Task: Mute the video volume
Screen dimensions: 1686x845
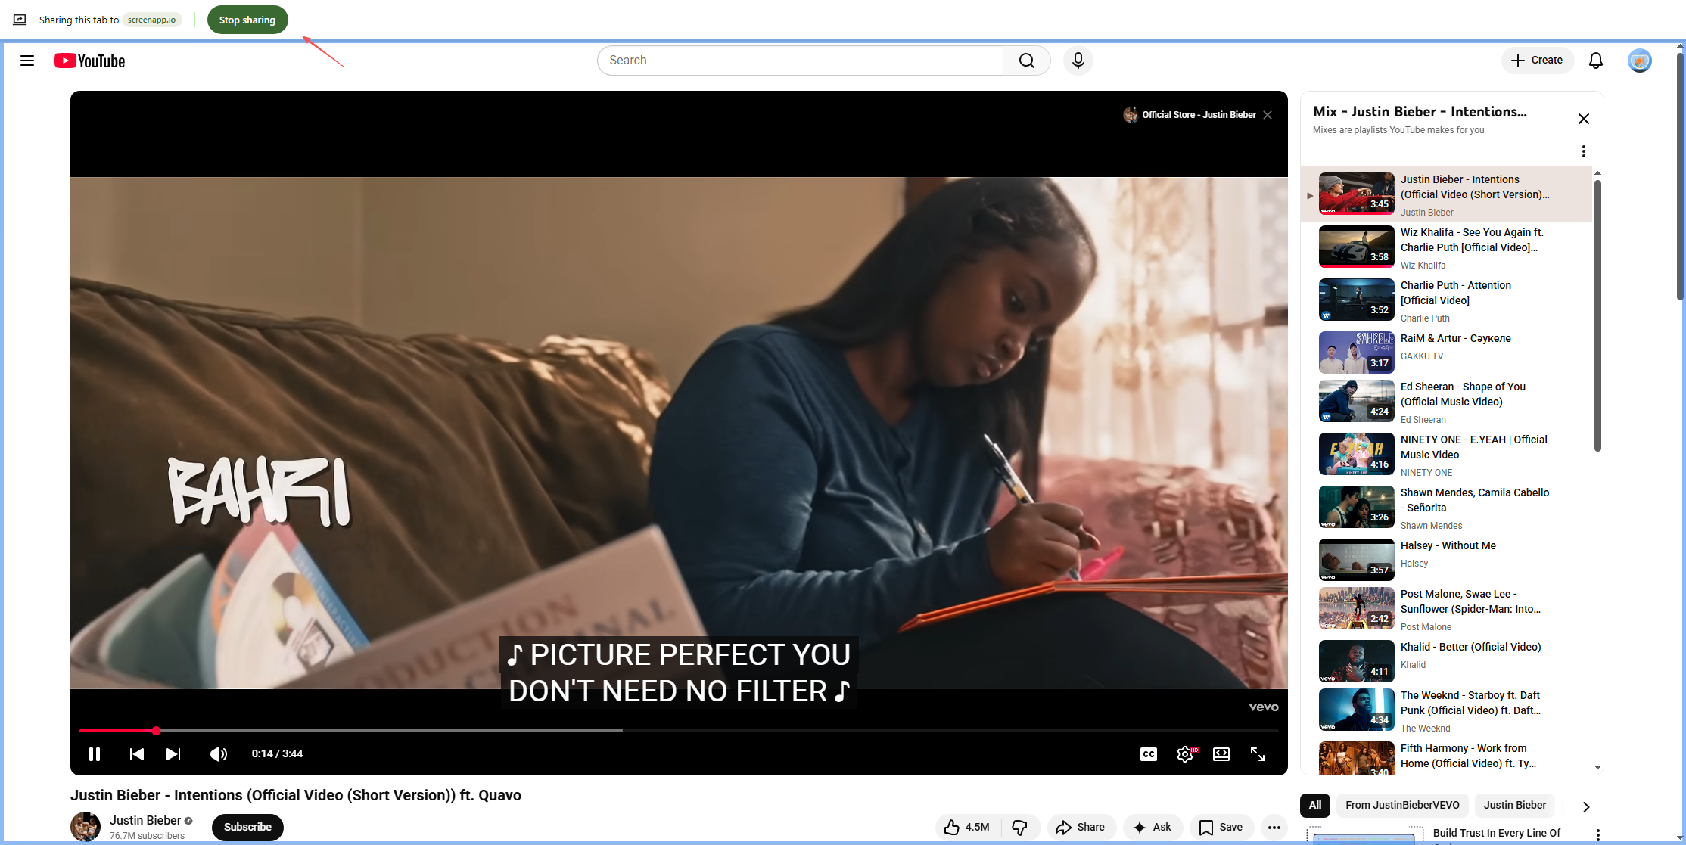Action: 218,754
